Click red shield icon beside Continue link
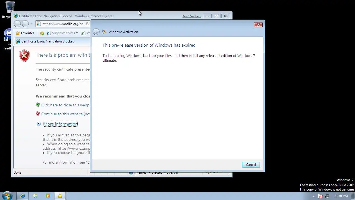Screen dimensions: 355x200 coord(38,114)
